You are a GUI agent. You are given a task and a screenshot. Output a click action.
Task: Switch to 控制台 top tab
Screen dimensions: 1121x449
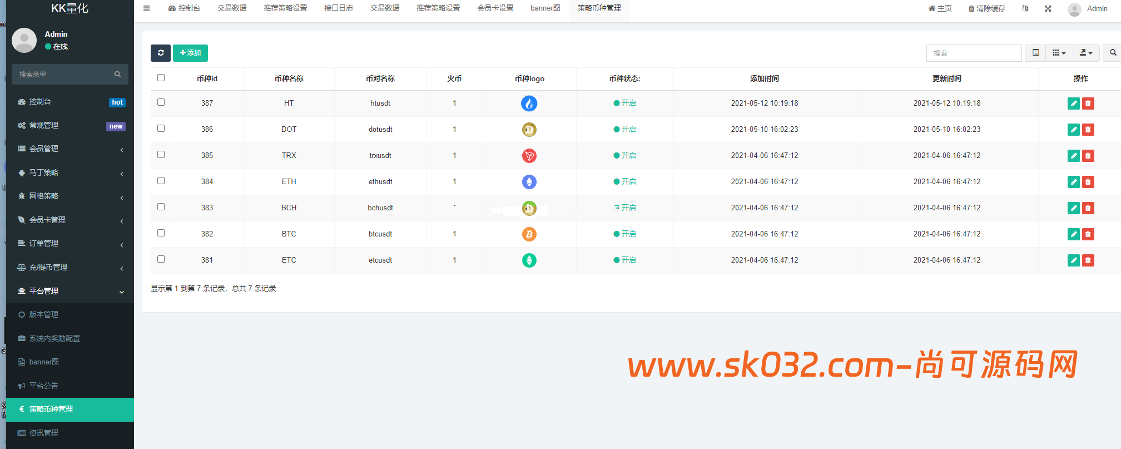184,8
